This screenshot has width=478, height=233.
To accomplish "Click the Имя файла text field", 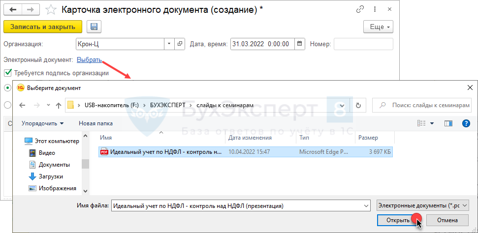I will coord(237,205).
